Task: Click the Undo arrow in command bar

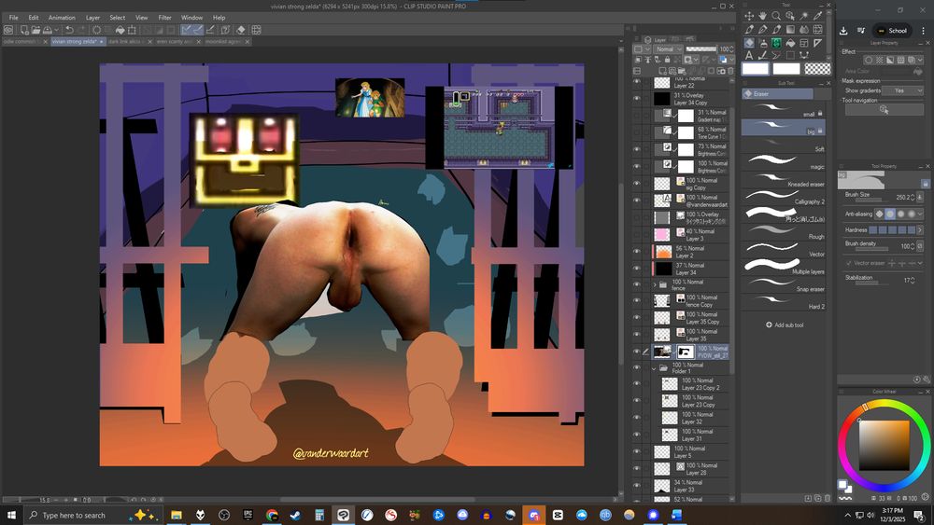Action: (69, 30)
